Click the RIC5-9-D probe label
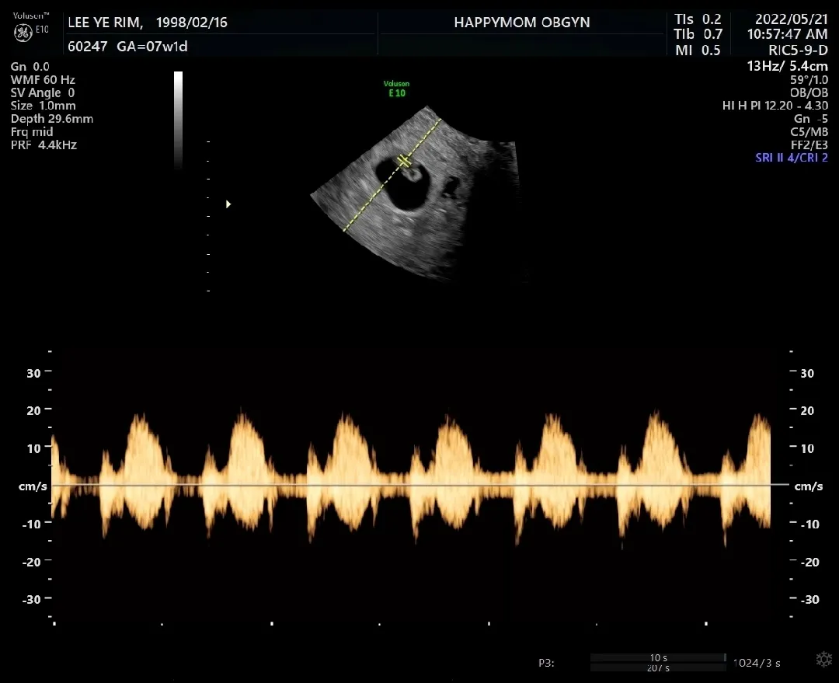This screenshot has height=683, width=839. pos(798,51)
